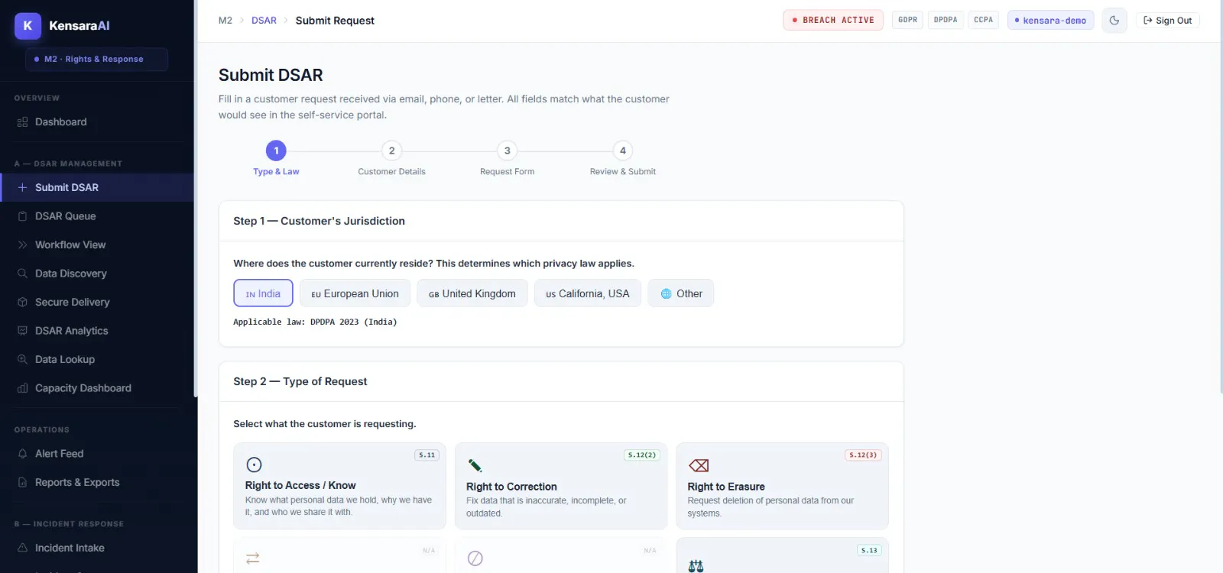Open the kensara-demo tenant selector
The height and width of the screenshot is (573, 1223).
[1050, 21]
